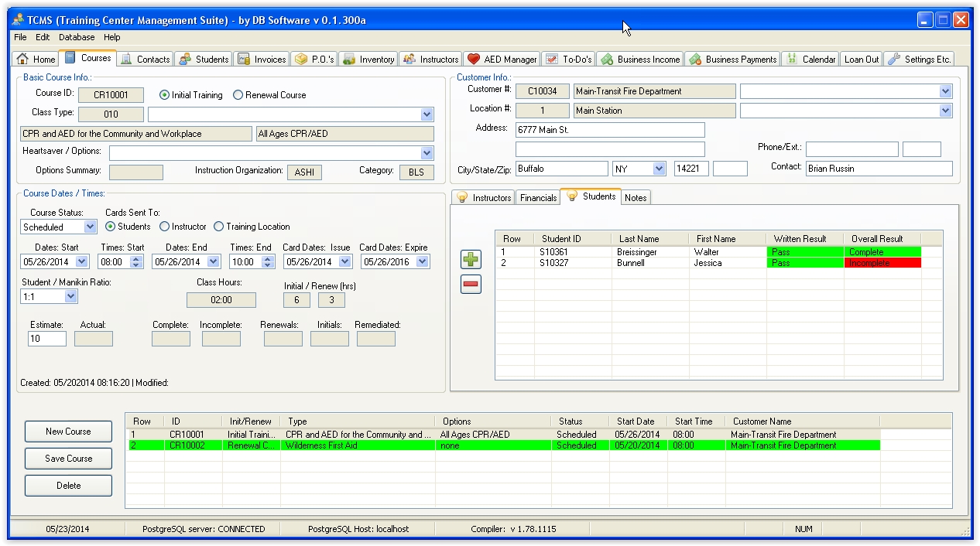The width and height of the screenshot is (980, 546).
Task: Open the Inventory truck icon tab
Action: coord(368,60)
